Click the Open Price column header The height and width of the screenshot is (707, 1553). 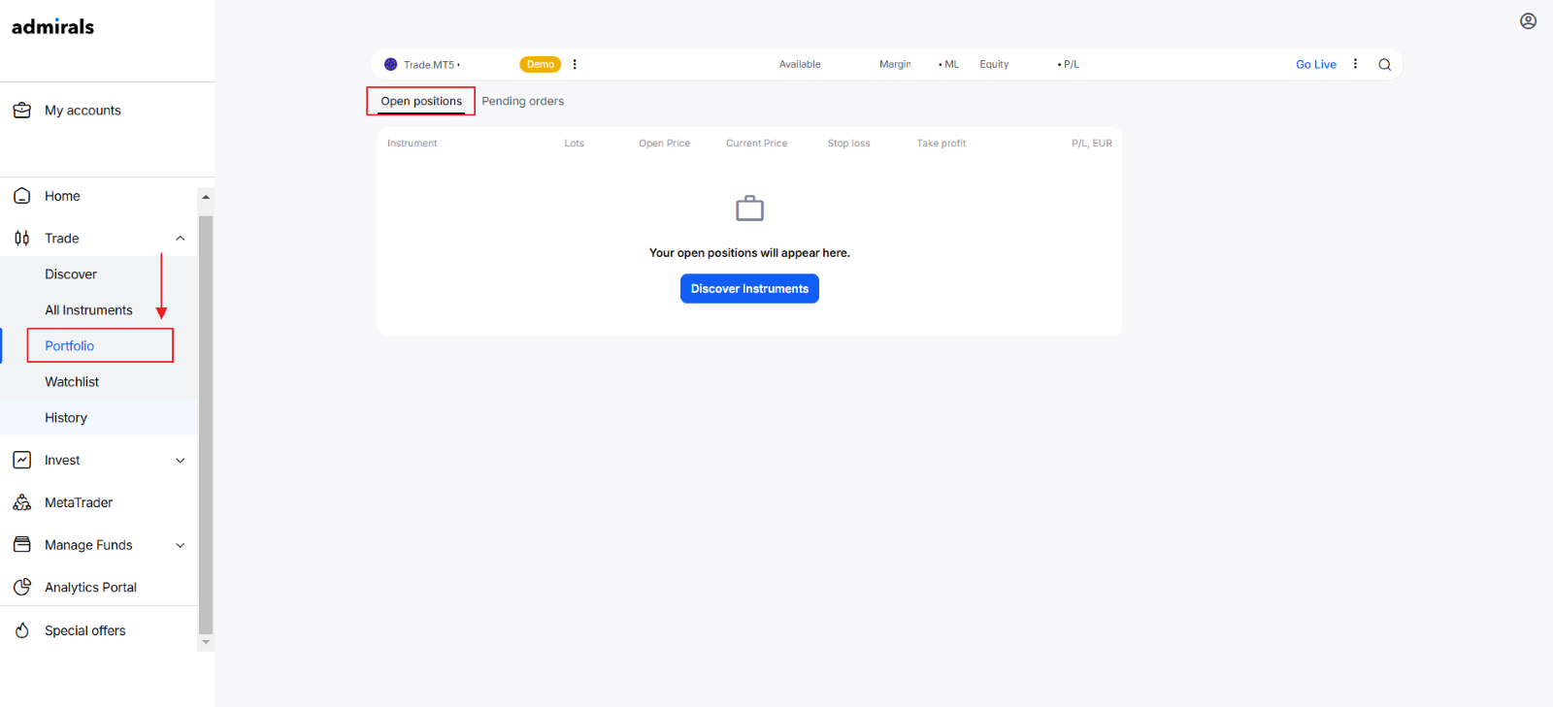tap(665, 144)
